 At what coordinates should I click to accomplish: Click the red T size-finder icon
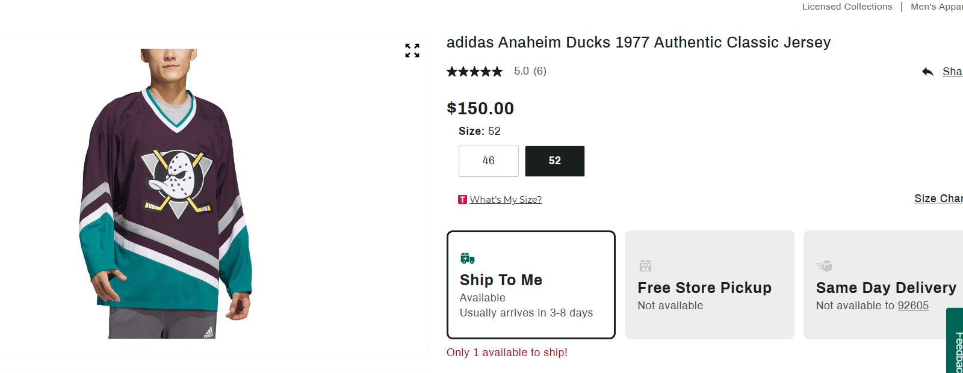click(x=462, y=200)
